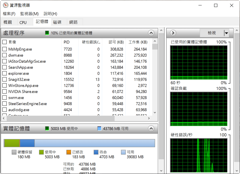Check the MsMpEng.exe process checkbox
Image resolution: width=240 pixels, height=174 pixels.
[x=4, y=49]
